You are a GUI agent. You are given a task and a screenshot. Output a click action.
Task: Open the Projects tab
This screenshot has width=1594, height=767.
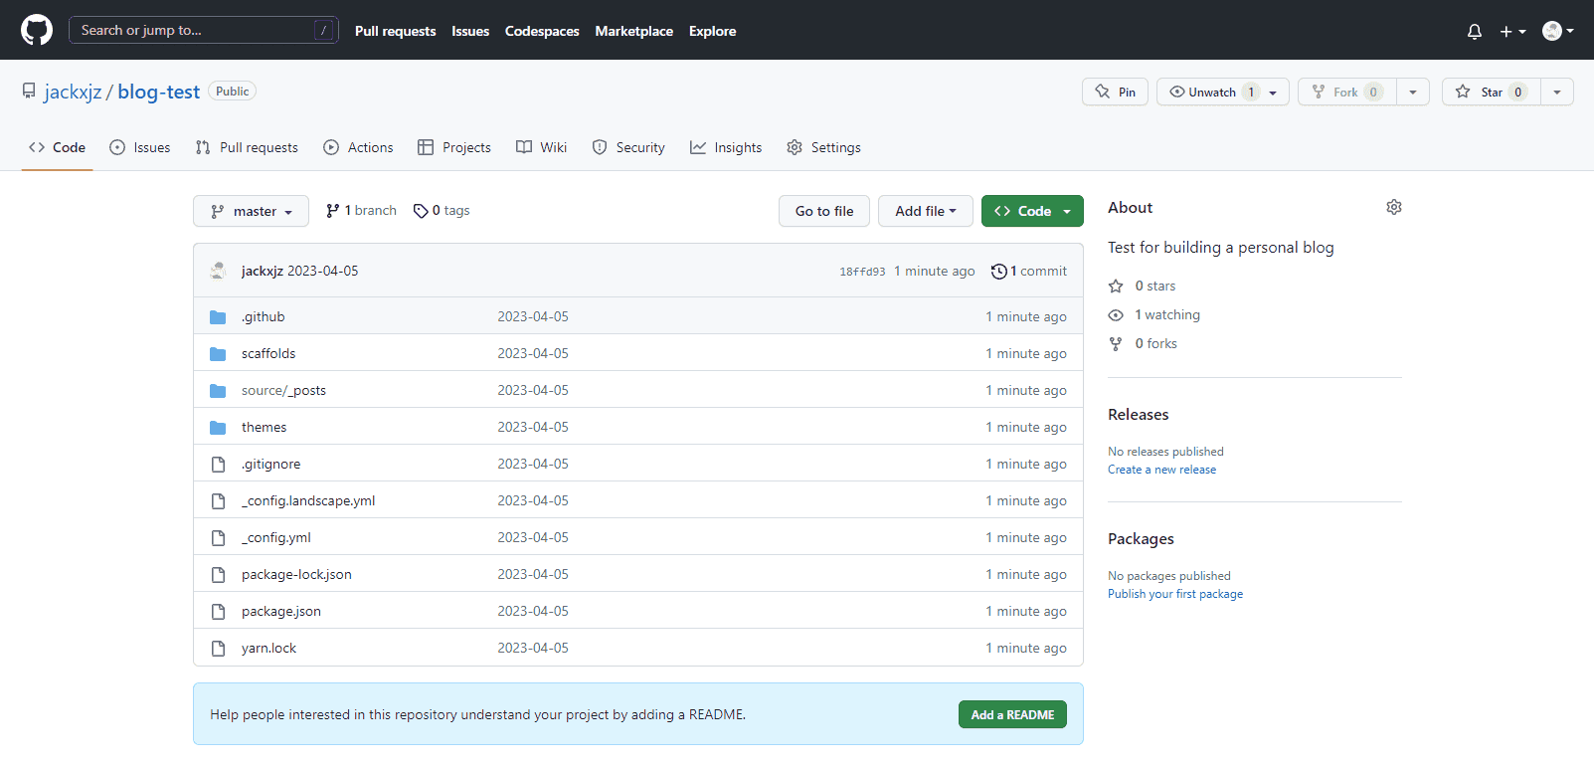tap(454, 147)
